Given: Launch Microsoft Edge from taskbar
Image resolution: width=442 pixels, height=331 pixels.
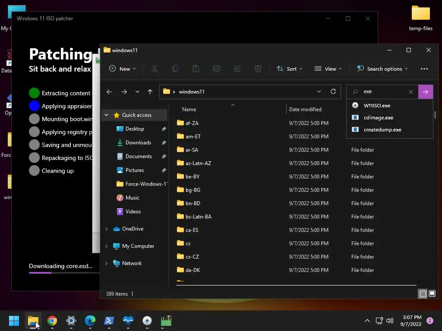Looking at the screenshot, I should pos(90,321).
